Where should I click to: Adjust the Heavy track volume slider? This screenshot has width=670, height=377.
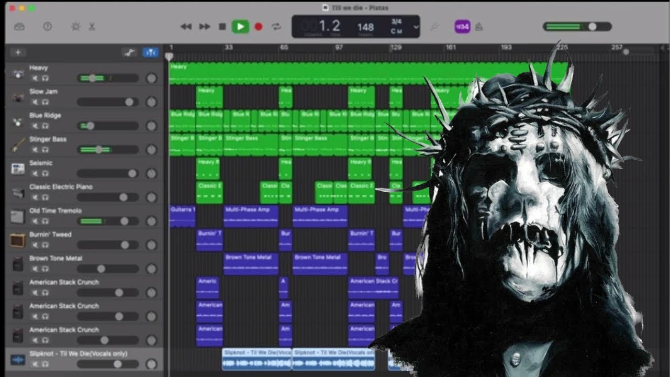point(108,78)
